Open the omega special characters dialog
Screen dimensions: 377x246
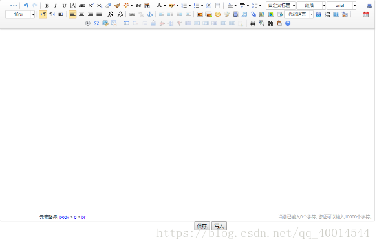click(x=96, y=23)
